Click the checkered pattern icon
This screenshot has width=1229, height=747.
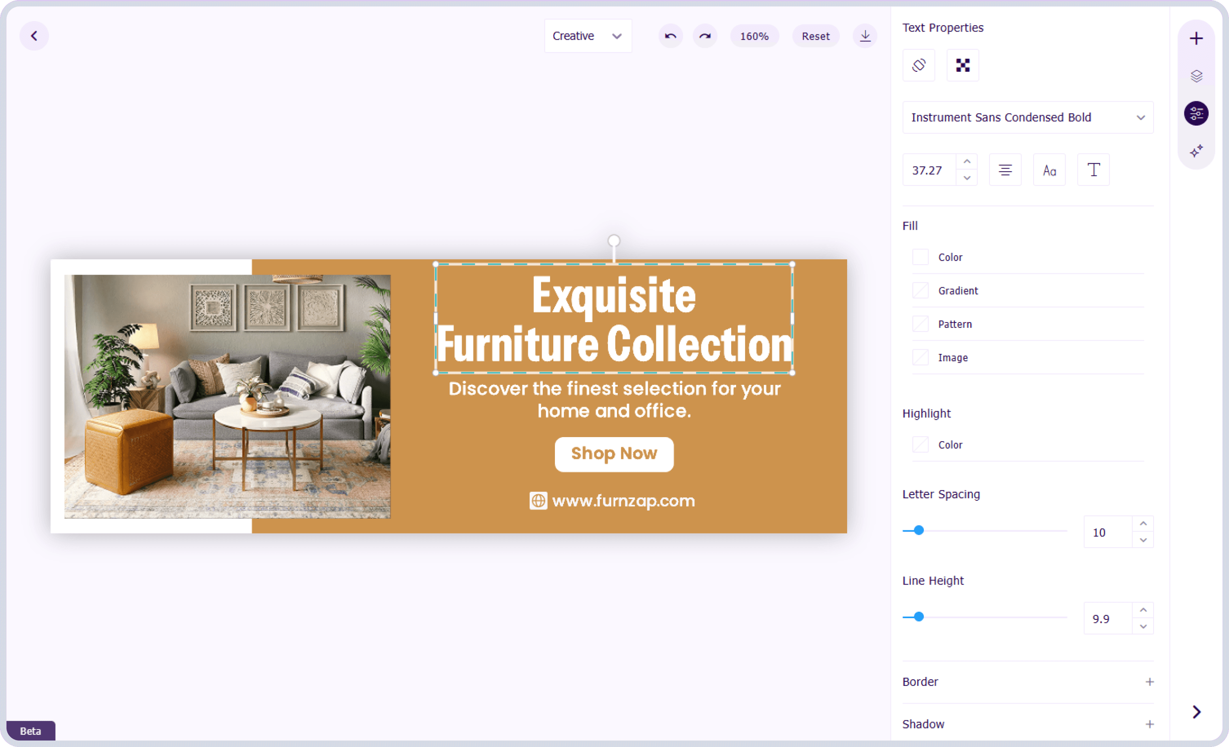(x=963, y=65)
